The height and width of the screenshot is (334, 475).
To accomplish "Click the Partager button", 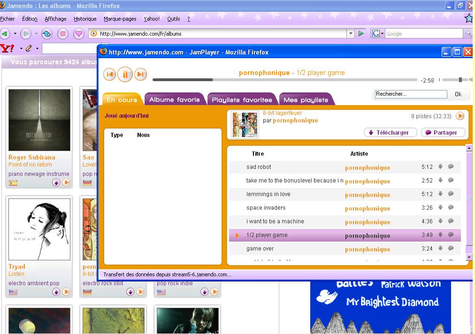I will [443, 132].
